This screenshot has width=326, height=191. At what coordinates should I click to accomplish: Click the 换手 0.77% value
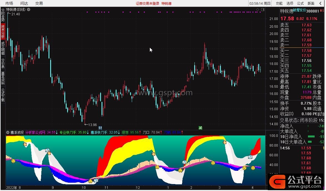pos(306,103)
